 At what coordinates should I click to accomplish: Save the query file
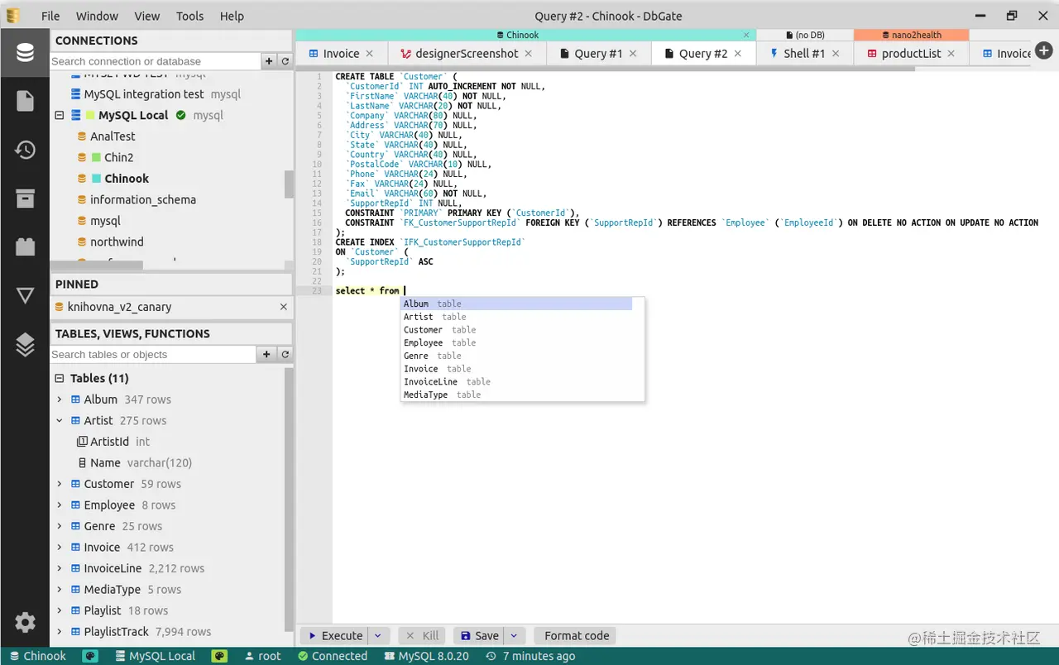[x=479, y=636]
